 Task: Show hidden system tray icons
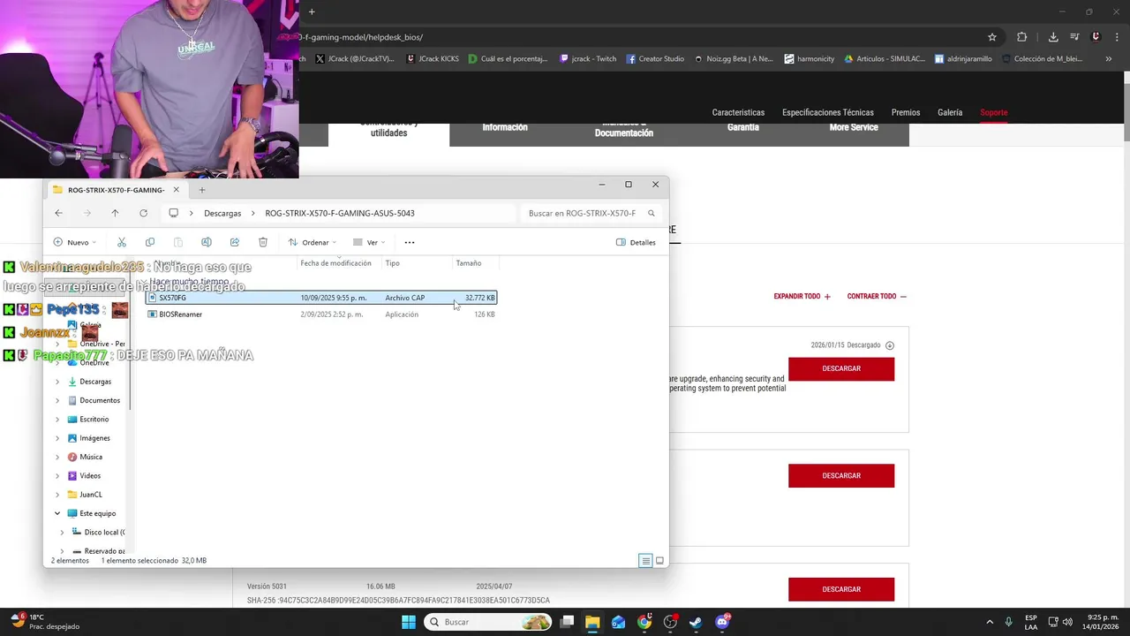tap(989, 622)
